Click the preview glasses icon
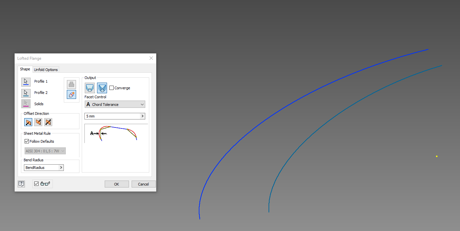 [x=45, y=184]
